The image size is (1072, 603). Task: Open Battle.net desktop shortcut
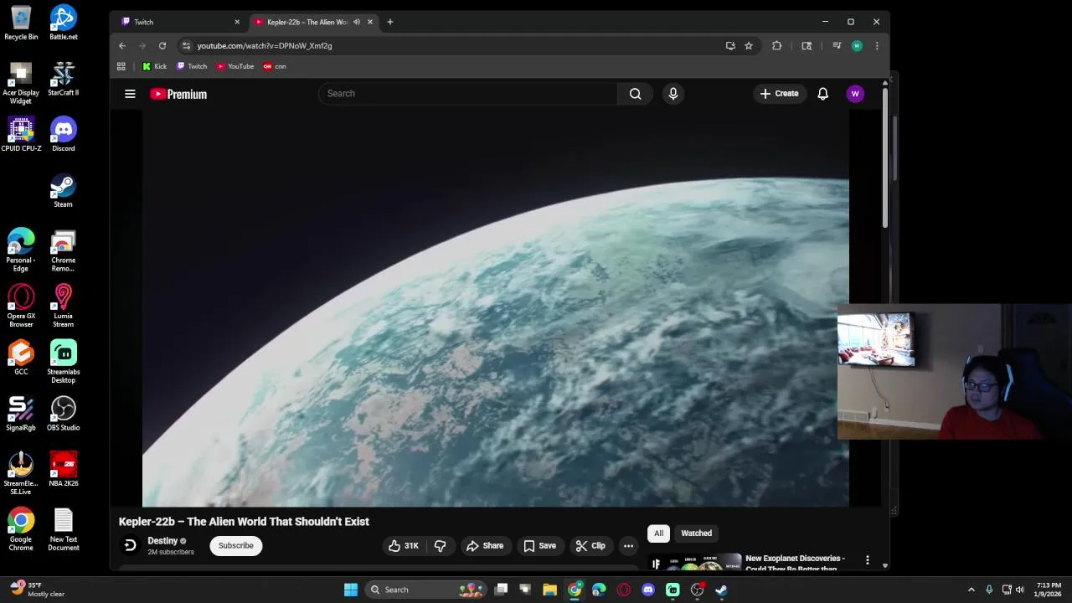point(64,23)
